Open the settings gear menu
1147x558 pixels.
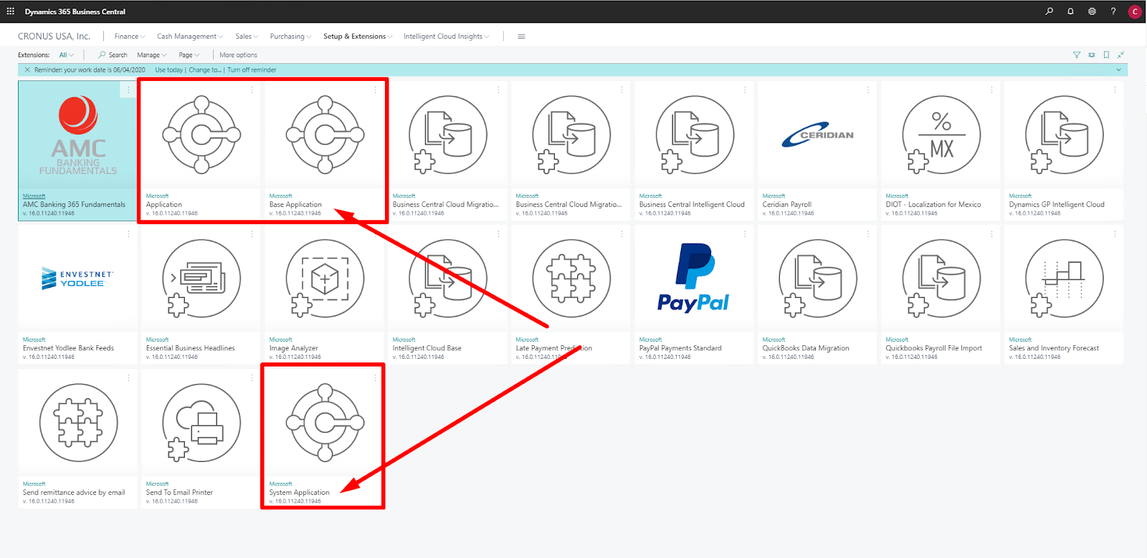1092,11
